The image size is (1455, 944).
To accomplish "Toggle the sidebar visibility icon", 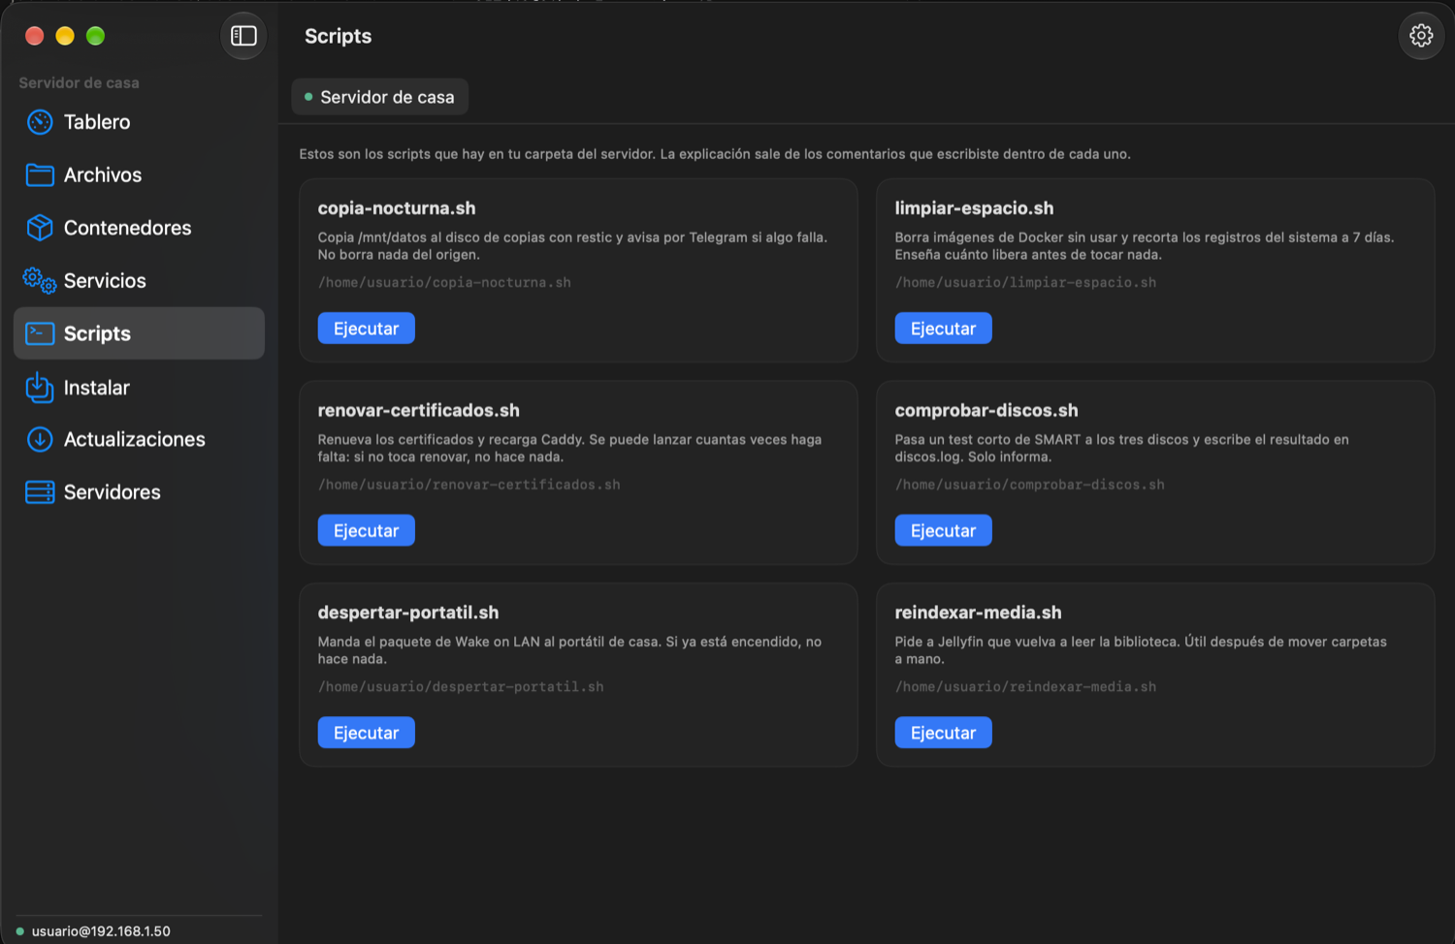I will [x=243, y=36].
